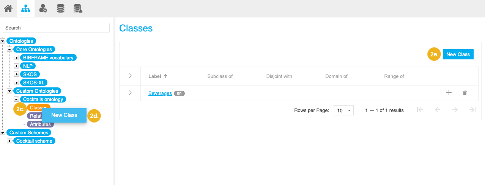Screen dimensions: 485x185
Task: Choose New Class from context menu
Action: coord(64,115)
